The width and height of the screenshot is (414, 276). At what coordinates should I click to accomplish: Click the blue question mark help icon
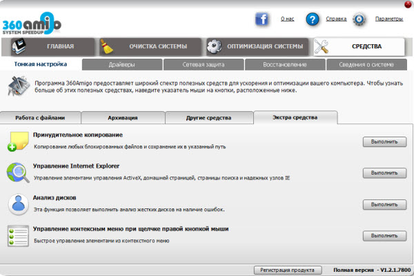313,19
